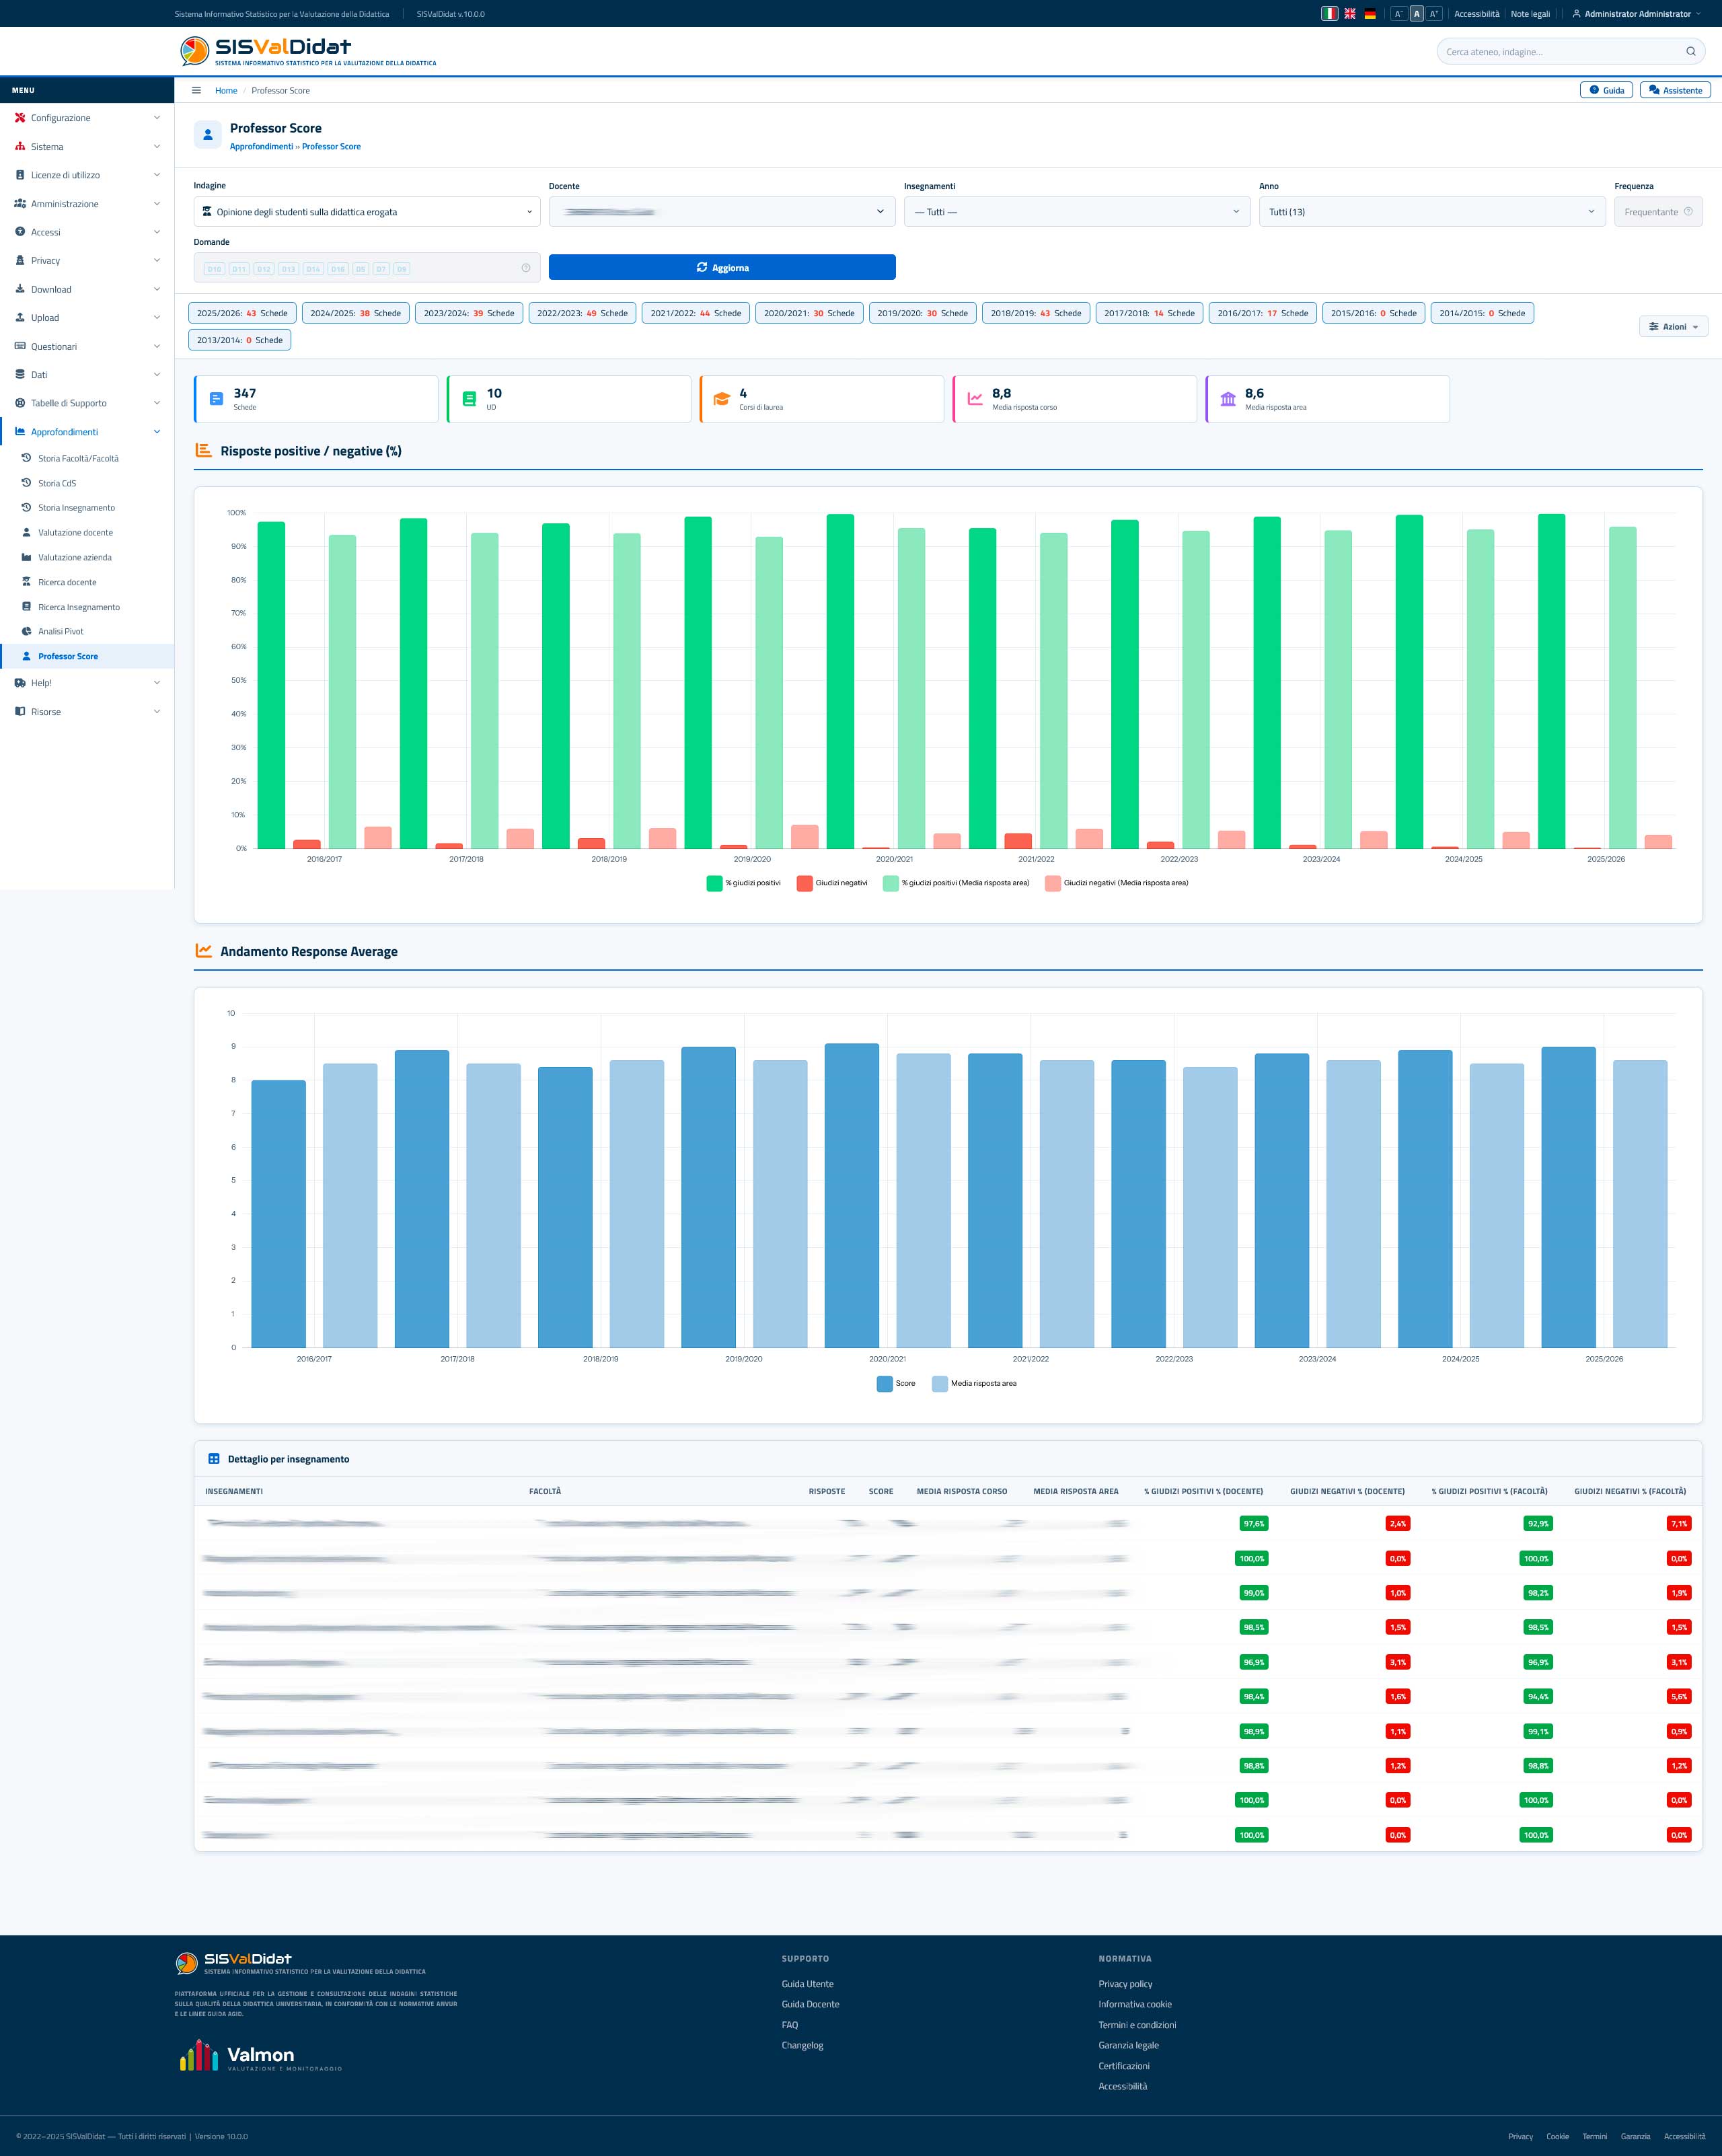This screenshot has width=1722, height=2156.
Task: Click the Download icon in the sidebar
Action: (x=20, y=289)
